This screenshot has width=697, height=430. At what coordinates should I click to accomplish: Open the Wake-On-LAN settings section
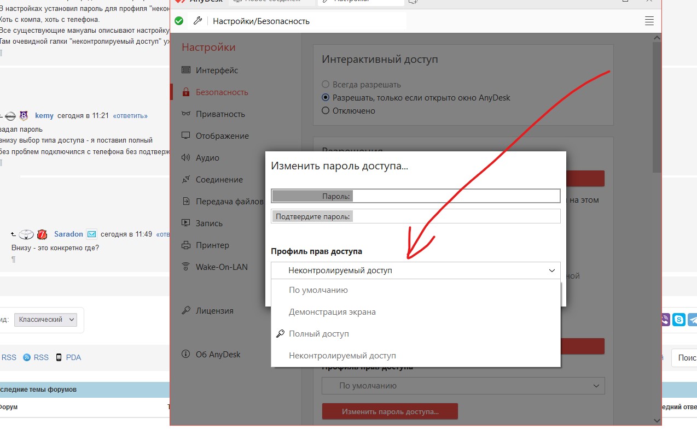[x=222, y=267]
